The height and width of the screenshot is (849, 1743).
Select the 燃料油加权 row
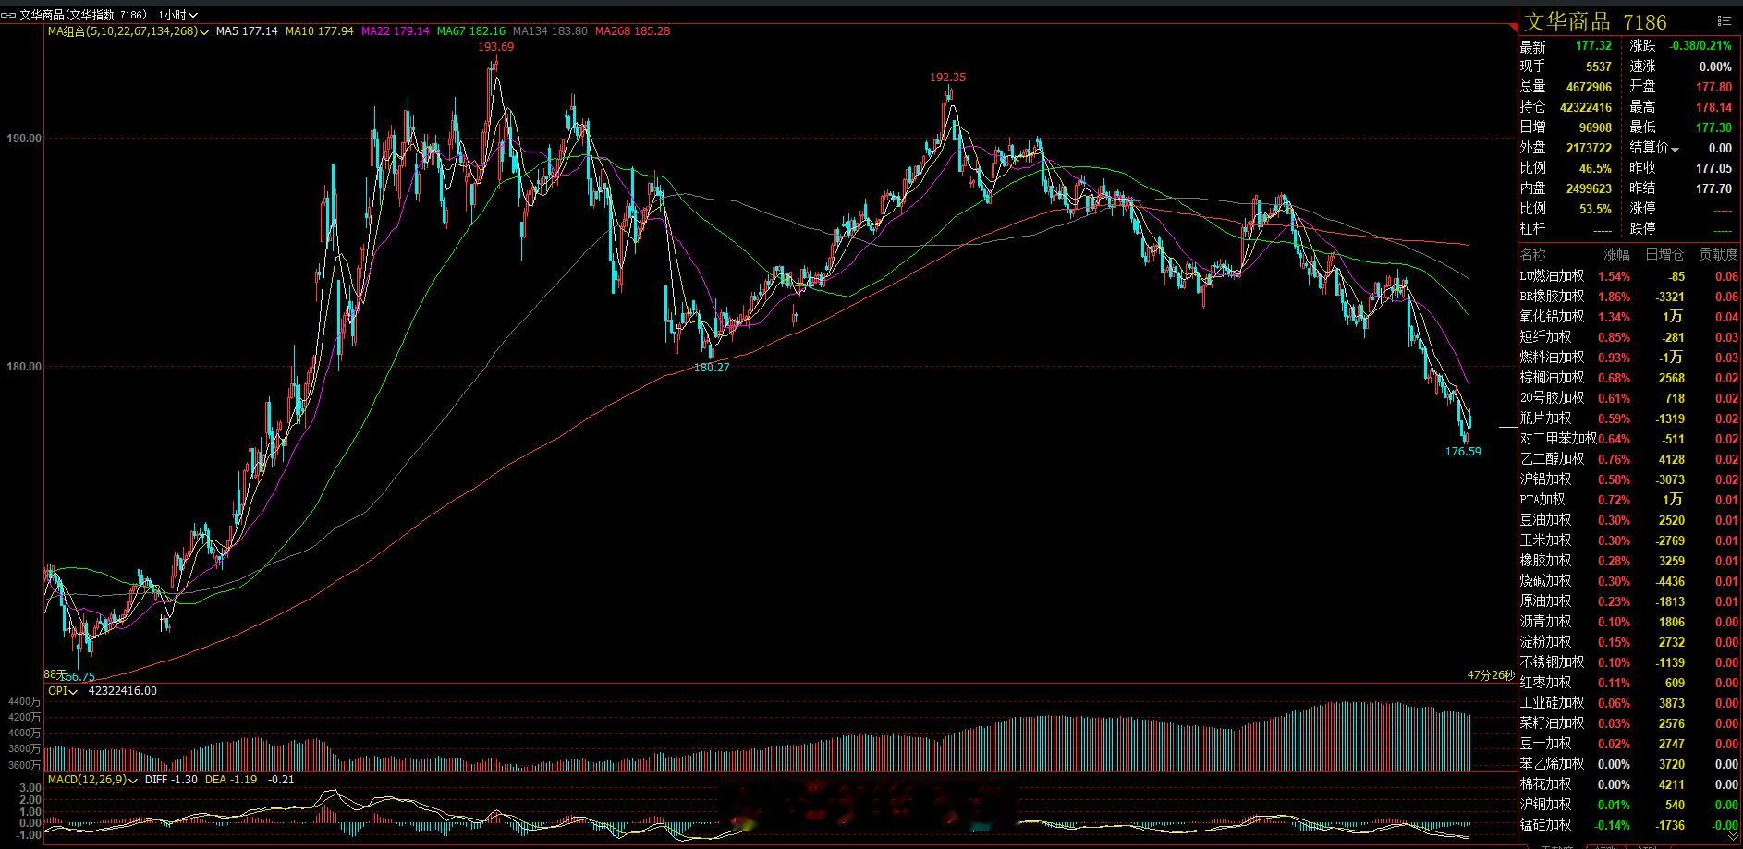click(x=1629, y=358)
